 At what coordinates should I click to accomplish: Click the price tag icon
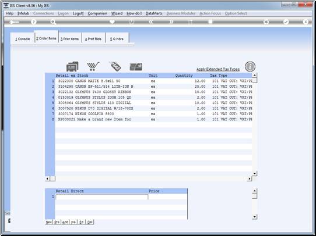115,66
